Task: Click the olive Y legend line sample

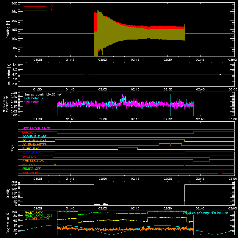Action: [35, 10]
